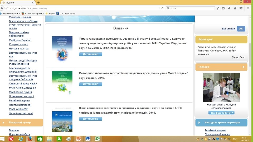Screen dimensions: 253x142
Task: Switch to Firefox in the taskbar
Action: pos(30,139)
